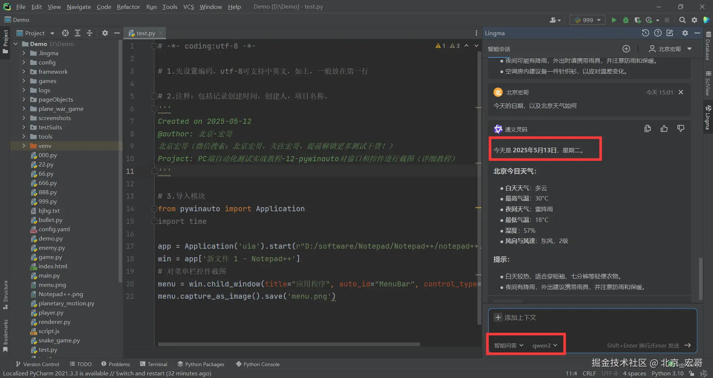Image resolution: width=713 pixels, height=378 pixels.
Task: Dislike the Tongyi Lingma answer
Action: 681,129
